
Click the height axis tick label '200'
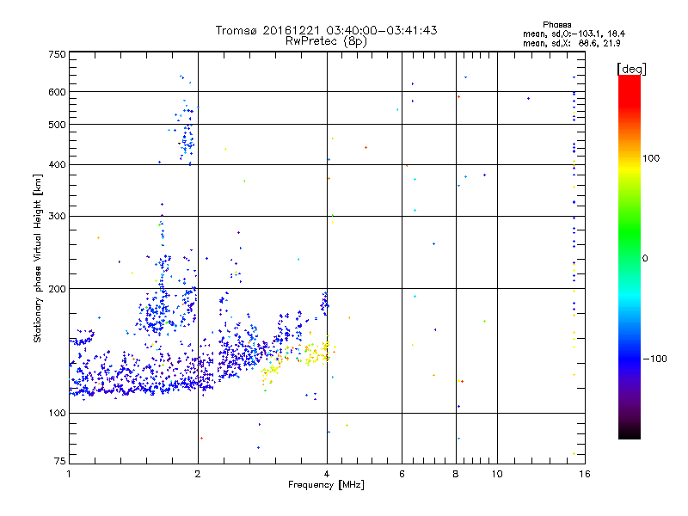(57, 289)
